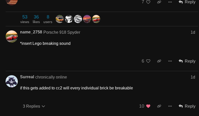Like the topmost post with 7 likes
Image resolution: width=199 pixels, height=116 pixels.
tap(148, 2)
